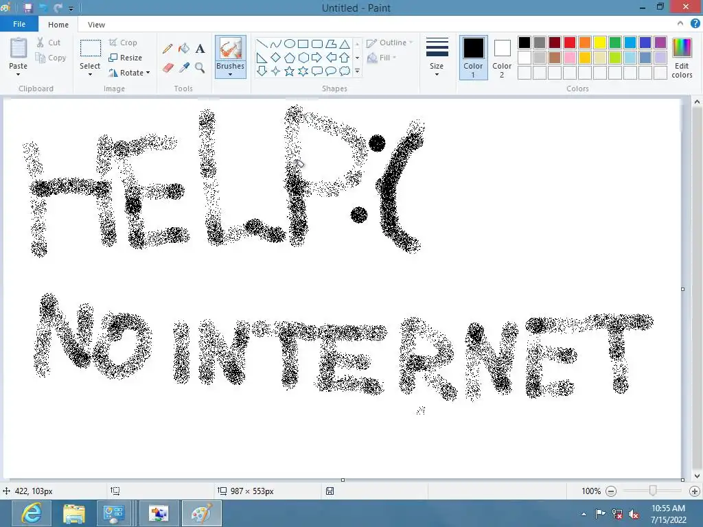Switch to the Home tab
Image resolution: width=703 pixels, height=527 pixels.
point(58,25)
